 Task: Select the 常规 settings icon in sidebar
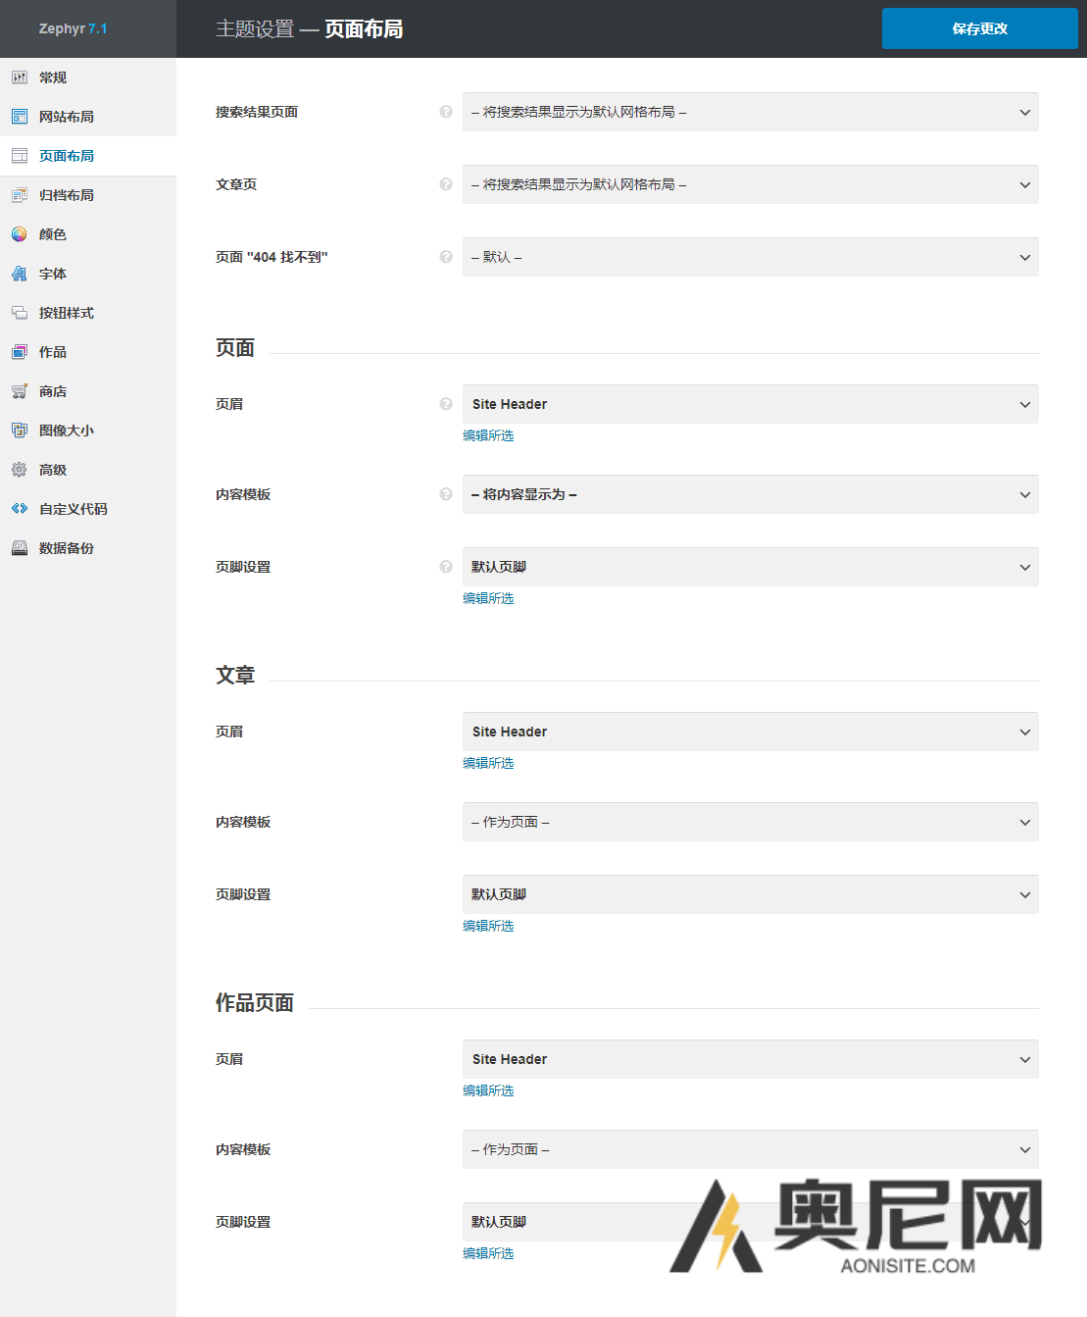pyautogui.click(x=20, y=76)
